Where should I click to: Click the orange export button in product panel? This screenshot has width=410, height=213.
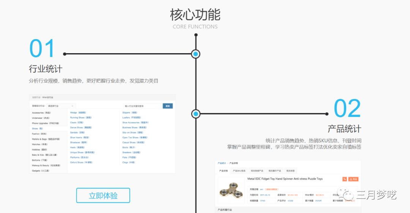tap(353, 179)
